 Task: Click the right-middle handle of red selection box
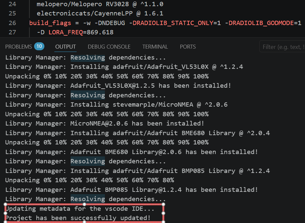[163, 213]
